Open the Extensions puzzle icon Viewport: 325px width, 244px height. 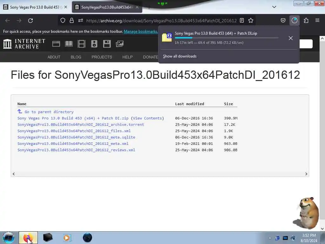click(x=306, y=20)
